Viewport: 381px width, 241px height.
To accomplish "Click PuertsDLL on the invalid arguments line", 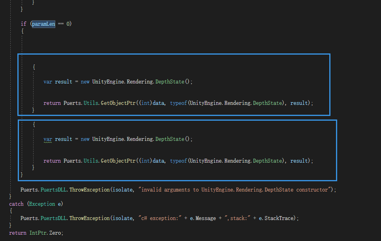I will tap(53, 190).
